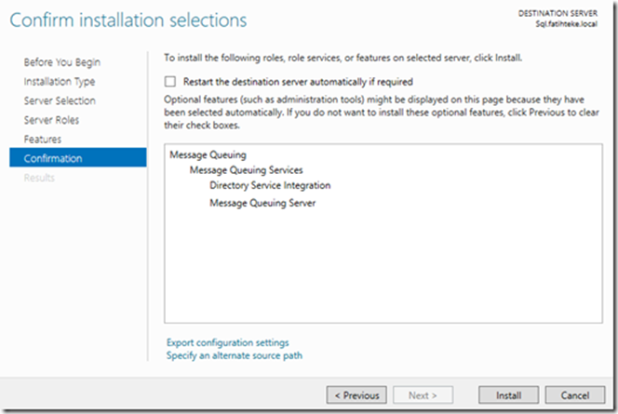Select the Before You Begin step
Viewport: 618px width, 414px height.
tap(61, 62)
